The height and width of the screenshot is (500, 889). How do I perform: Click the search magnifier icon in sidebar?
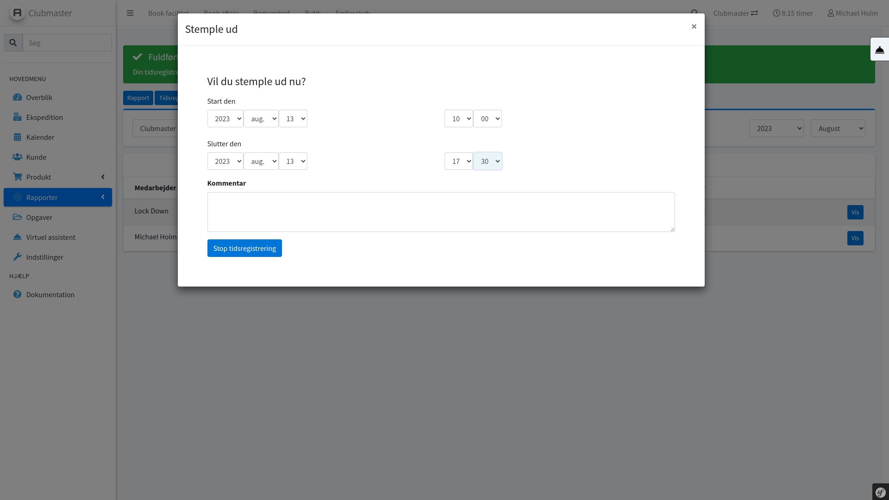pyautogui.click(x=13, y=43)
